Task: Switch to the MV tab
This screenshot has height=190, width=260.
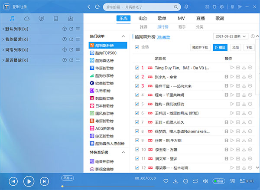Action: (181, 18)
